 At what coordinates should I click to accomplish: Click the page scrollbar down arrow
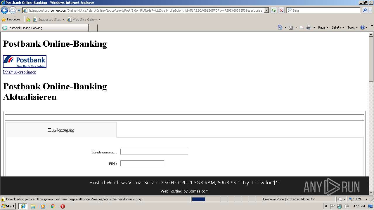[371, 193]
